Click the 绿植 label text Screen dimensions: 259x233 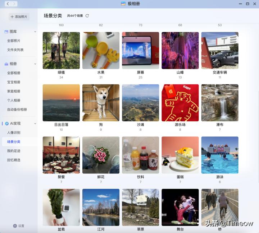pos(61,73)
